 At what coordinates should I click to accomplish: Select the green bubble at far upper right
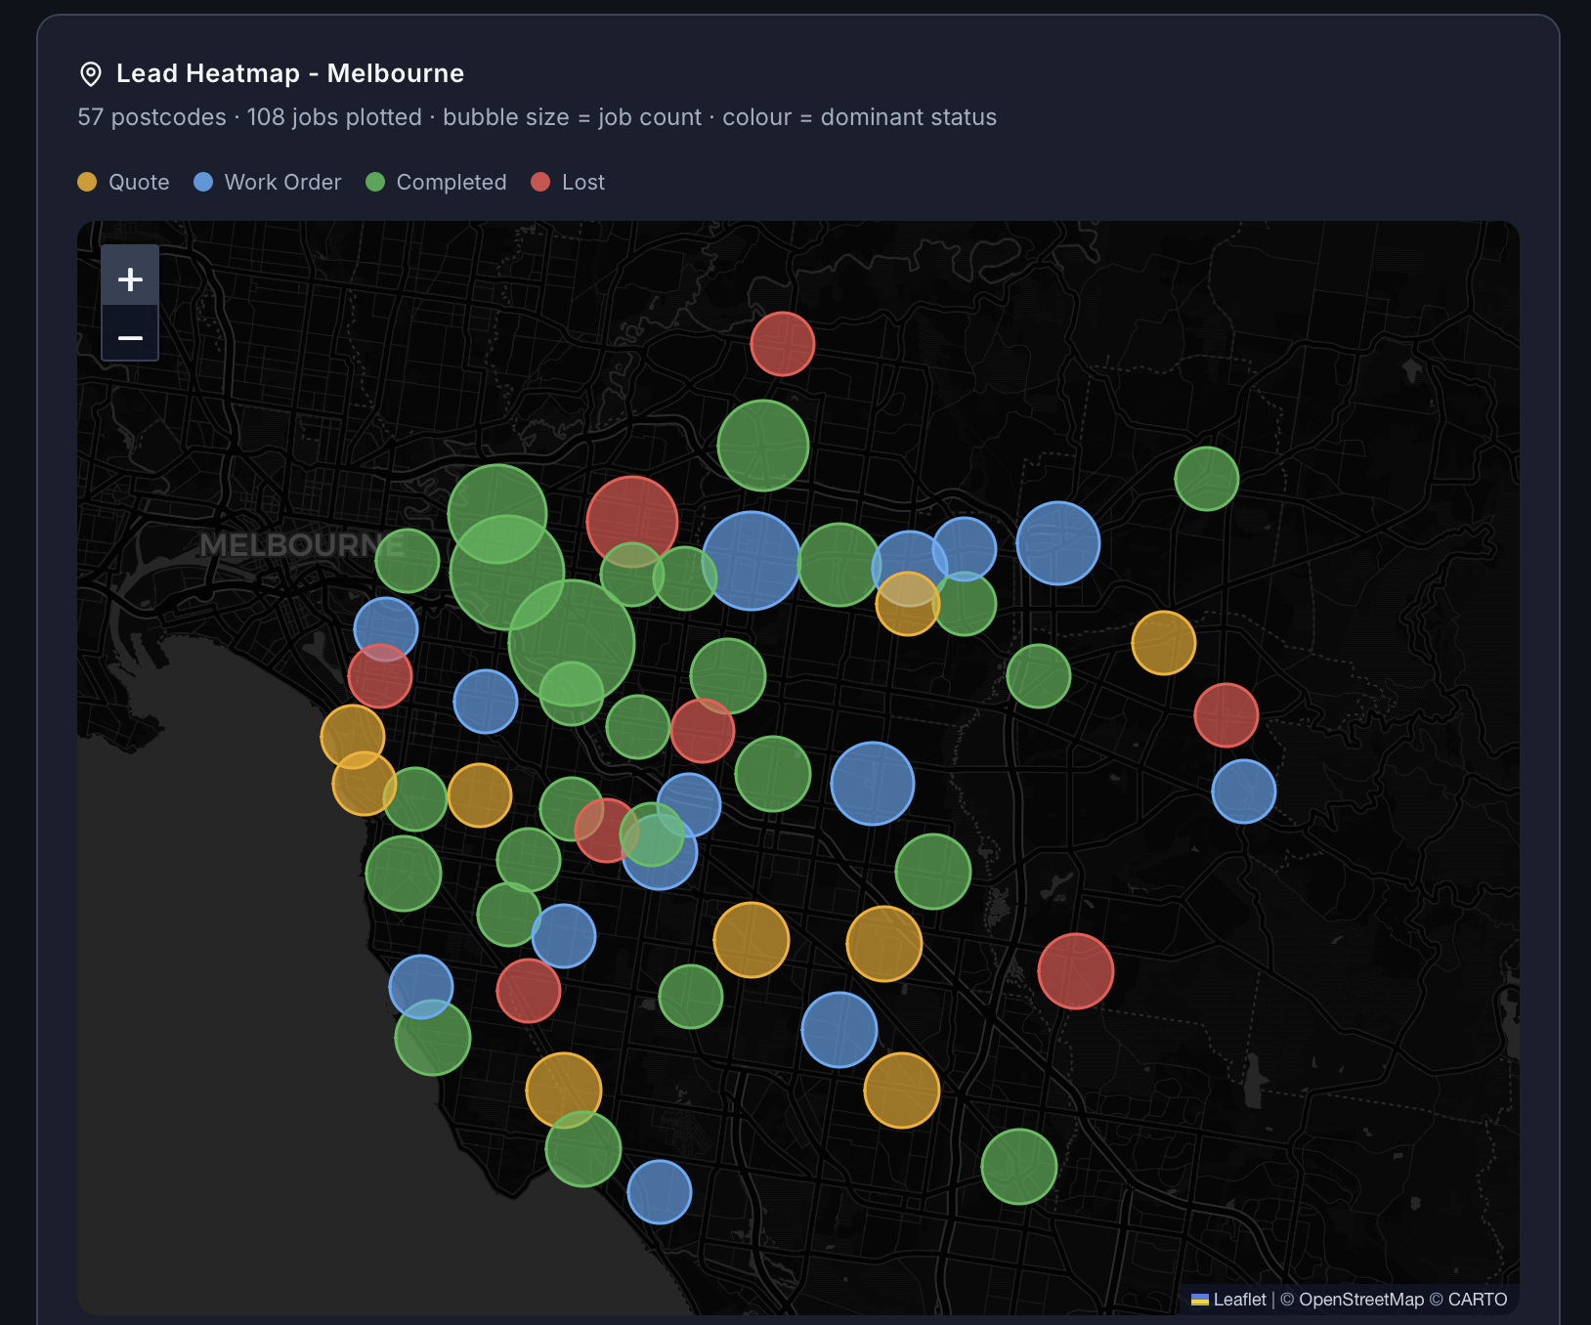1207,479
